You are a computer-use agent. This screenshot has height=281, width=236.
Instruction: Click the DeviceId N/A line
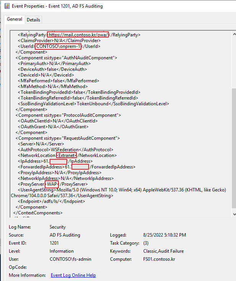[46, 75]
